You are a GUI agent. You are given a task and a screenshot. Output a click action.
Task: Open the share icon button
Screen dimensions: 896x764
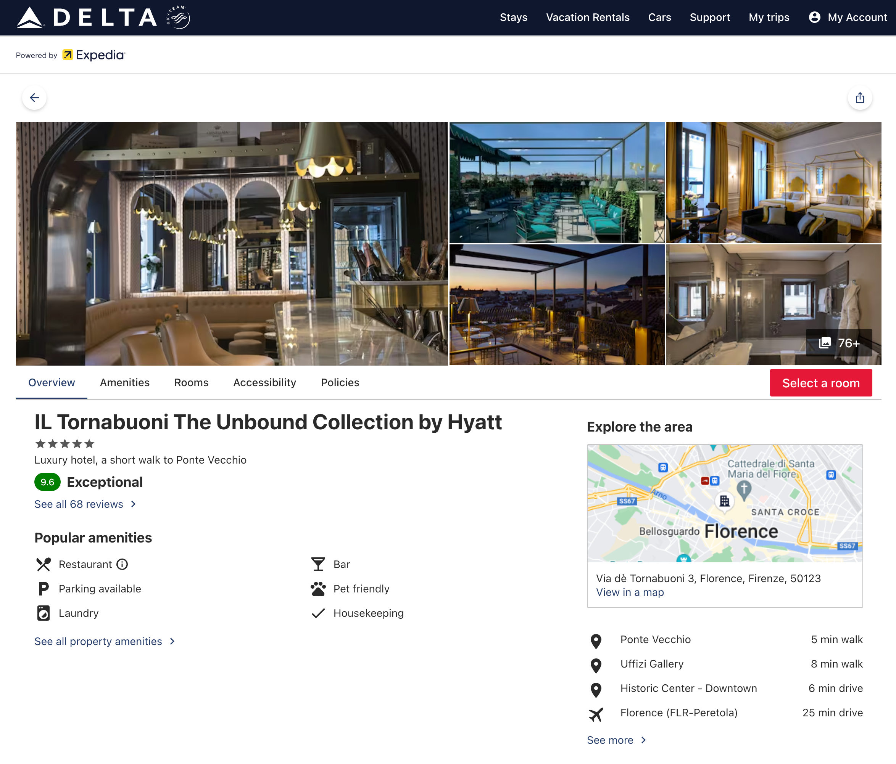pyautogui.click(x=860, y=98)
